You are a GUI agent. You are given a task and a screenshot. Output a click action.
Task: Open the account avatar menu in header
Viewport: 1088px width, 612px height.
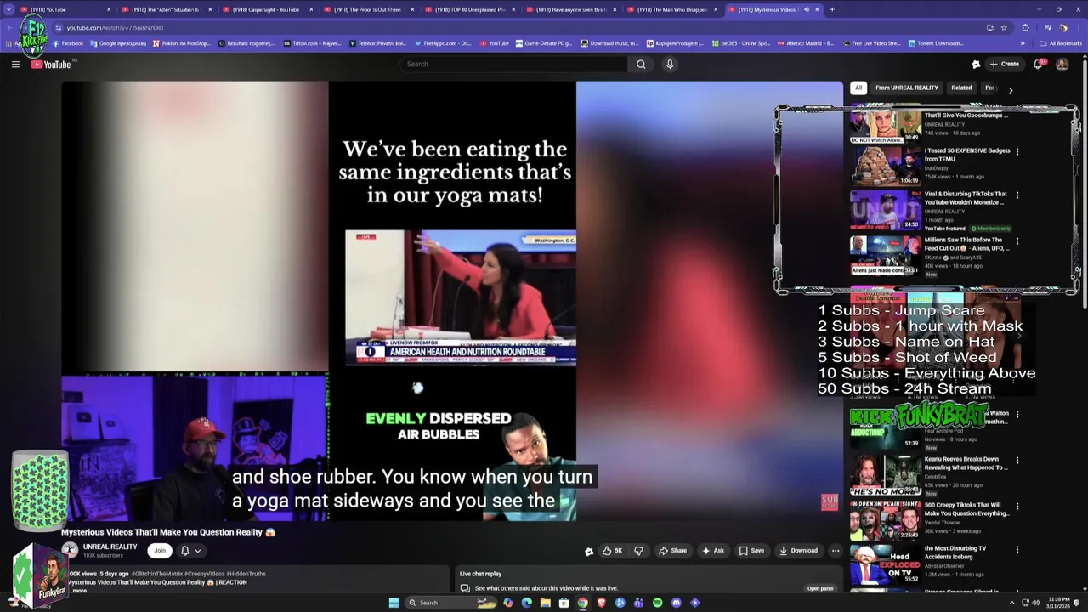[x=1062, y=64]
